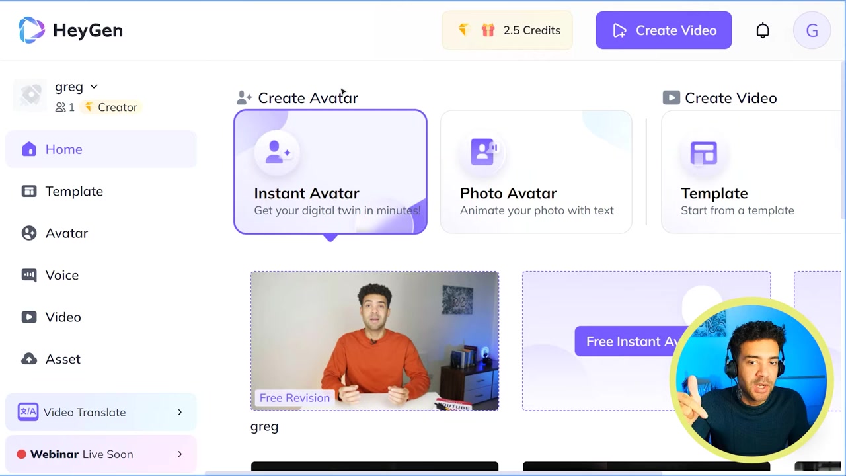This screenshot has width=846, height=476.
Task: Open the Video menu item
Action: point(101,317)
